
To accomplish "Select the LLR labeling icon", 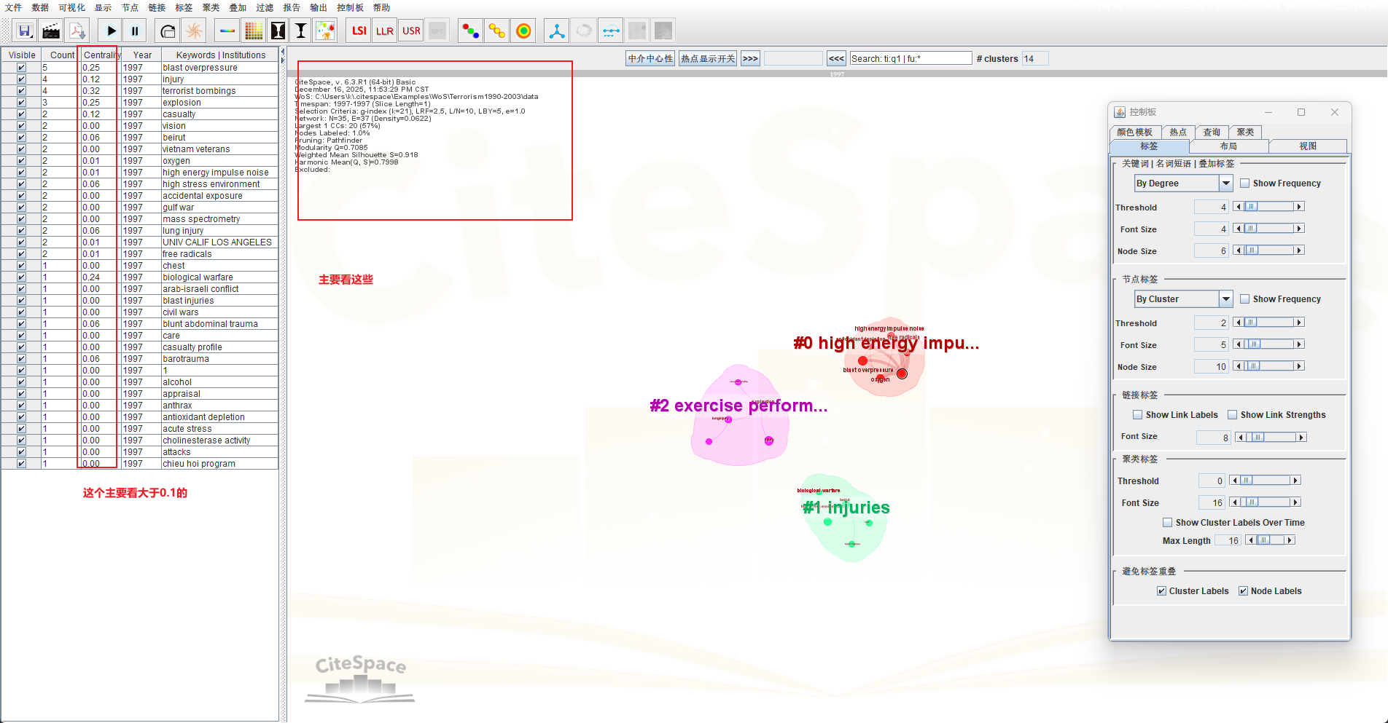I will click(x=385, y=31).
